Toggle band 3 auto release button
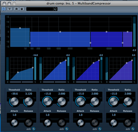This screenshot has height=132, width=138. [100, 129]
